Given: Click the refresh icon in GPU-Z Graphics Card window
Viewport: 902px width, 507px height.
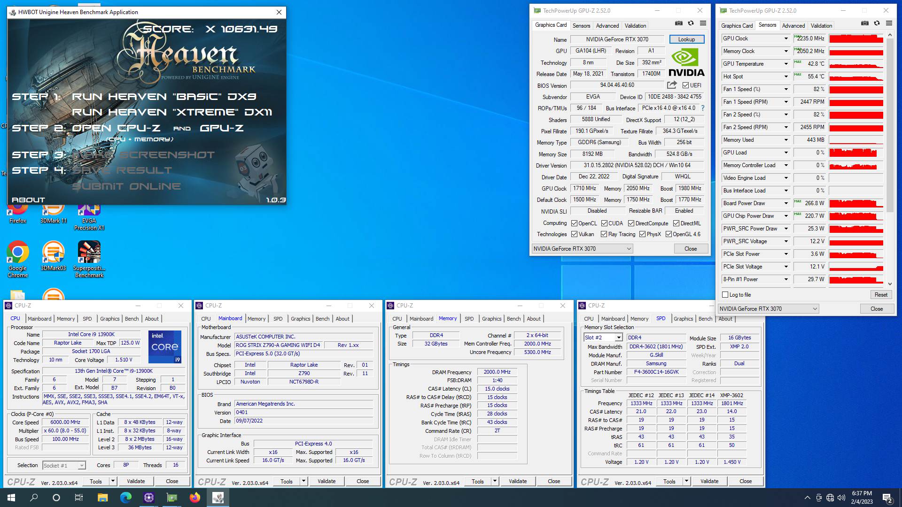Looking at the screenshot, I should [691, 23].
